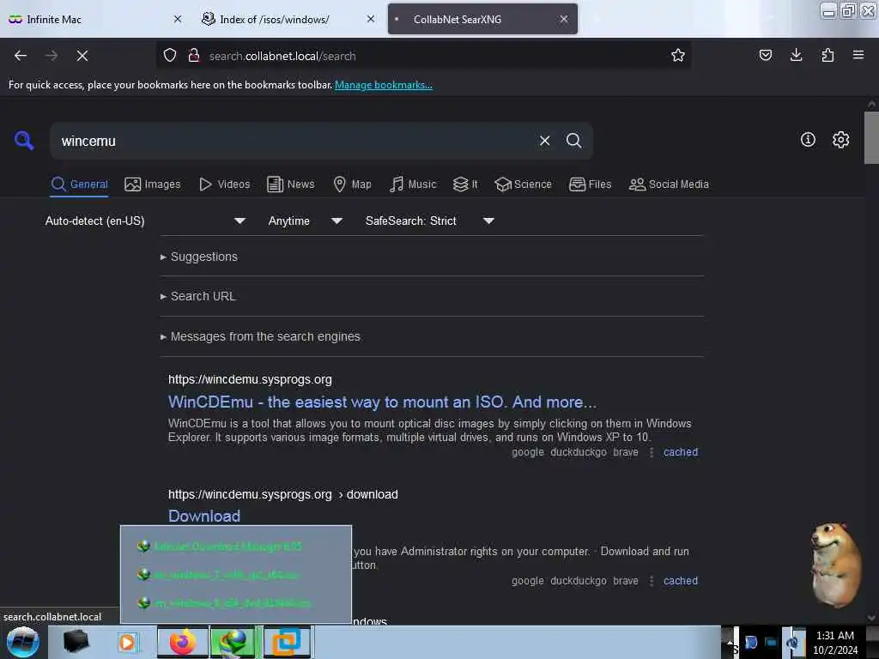Click the blue shield tray icon
Screen dimensions: 879x659
[x=750, y=642]
